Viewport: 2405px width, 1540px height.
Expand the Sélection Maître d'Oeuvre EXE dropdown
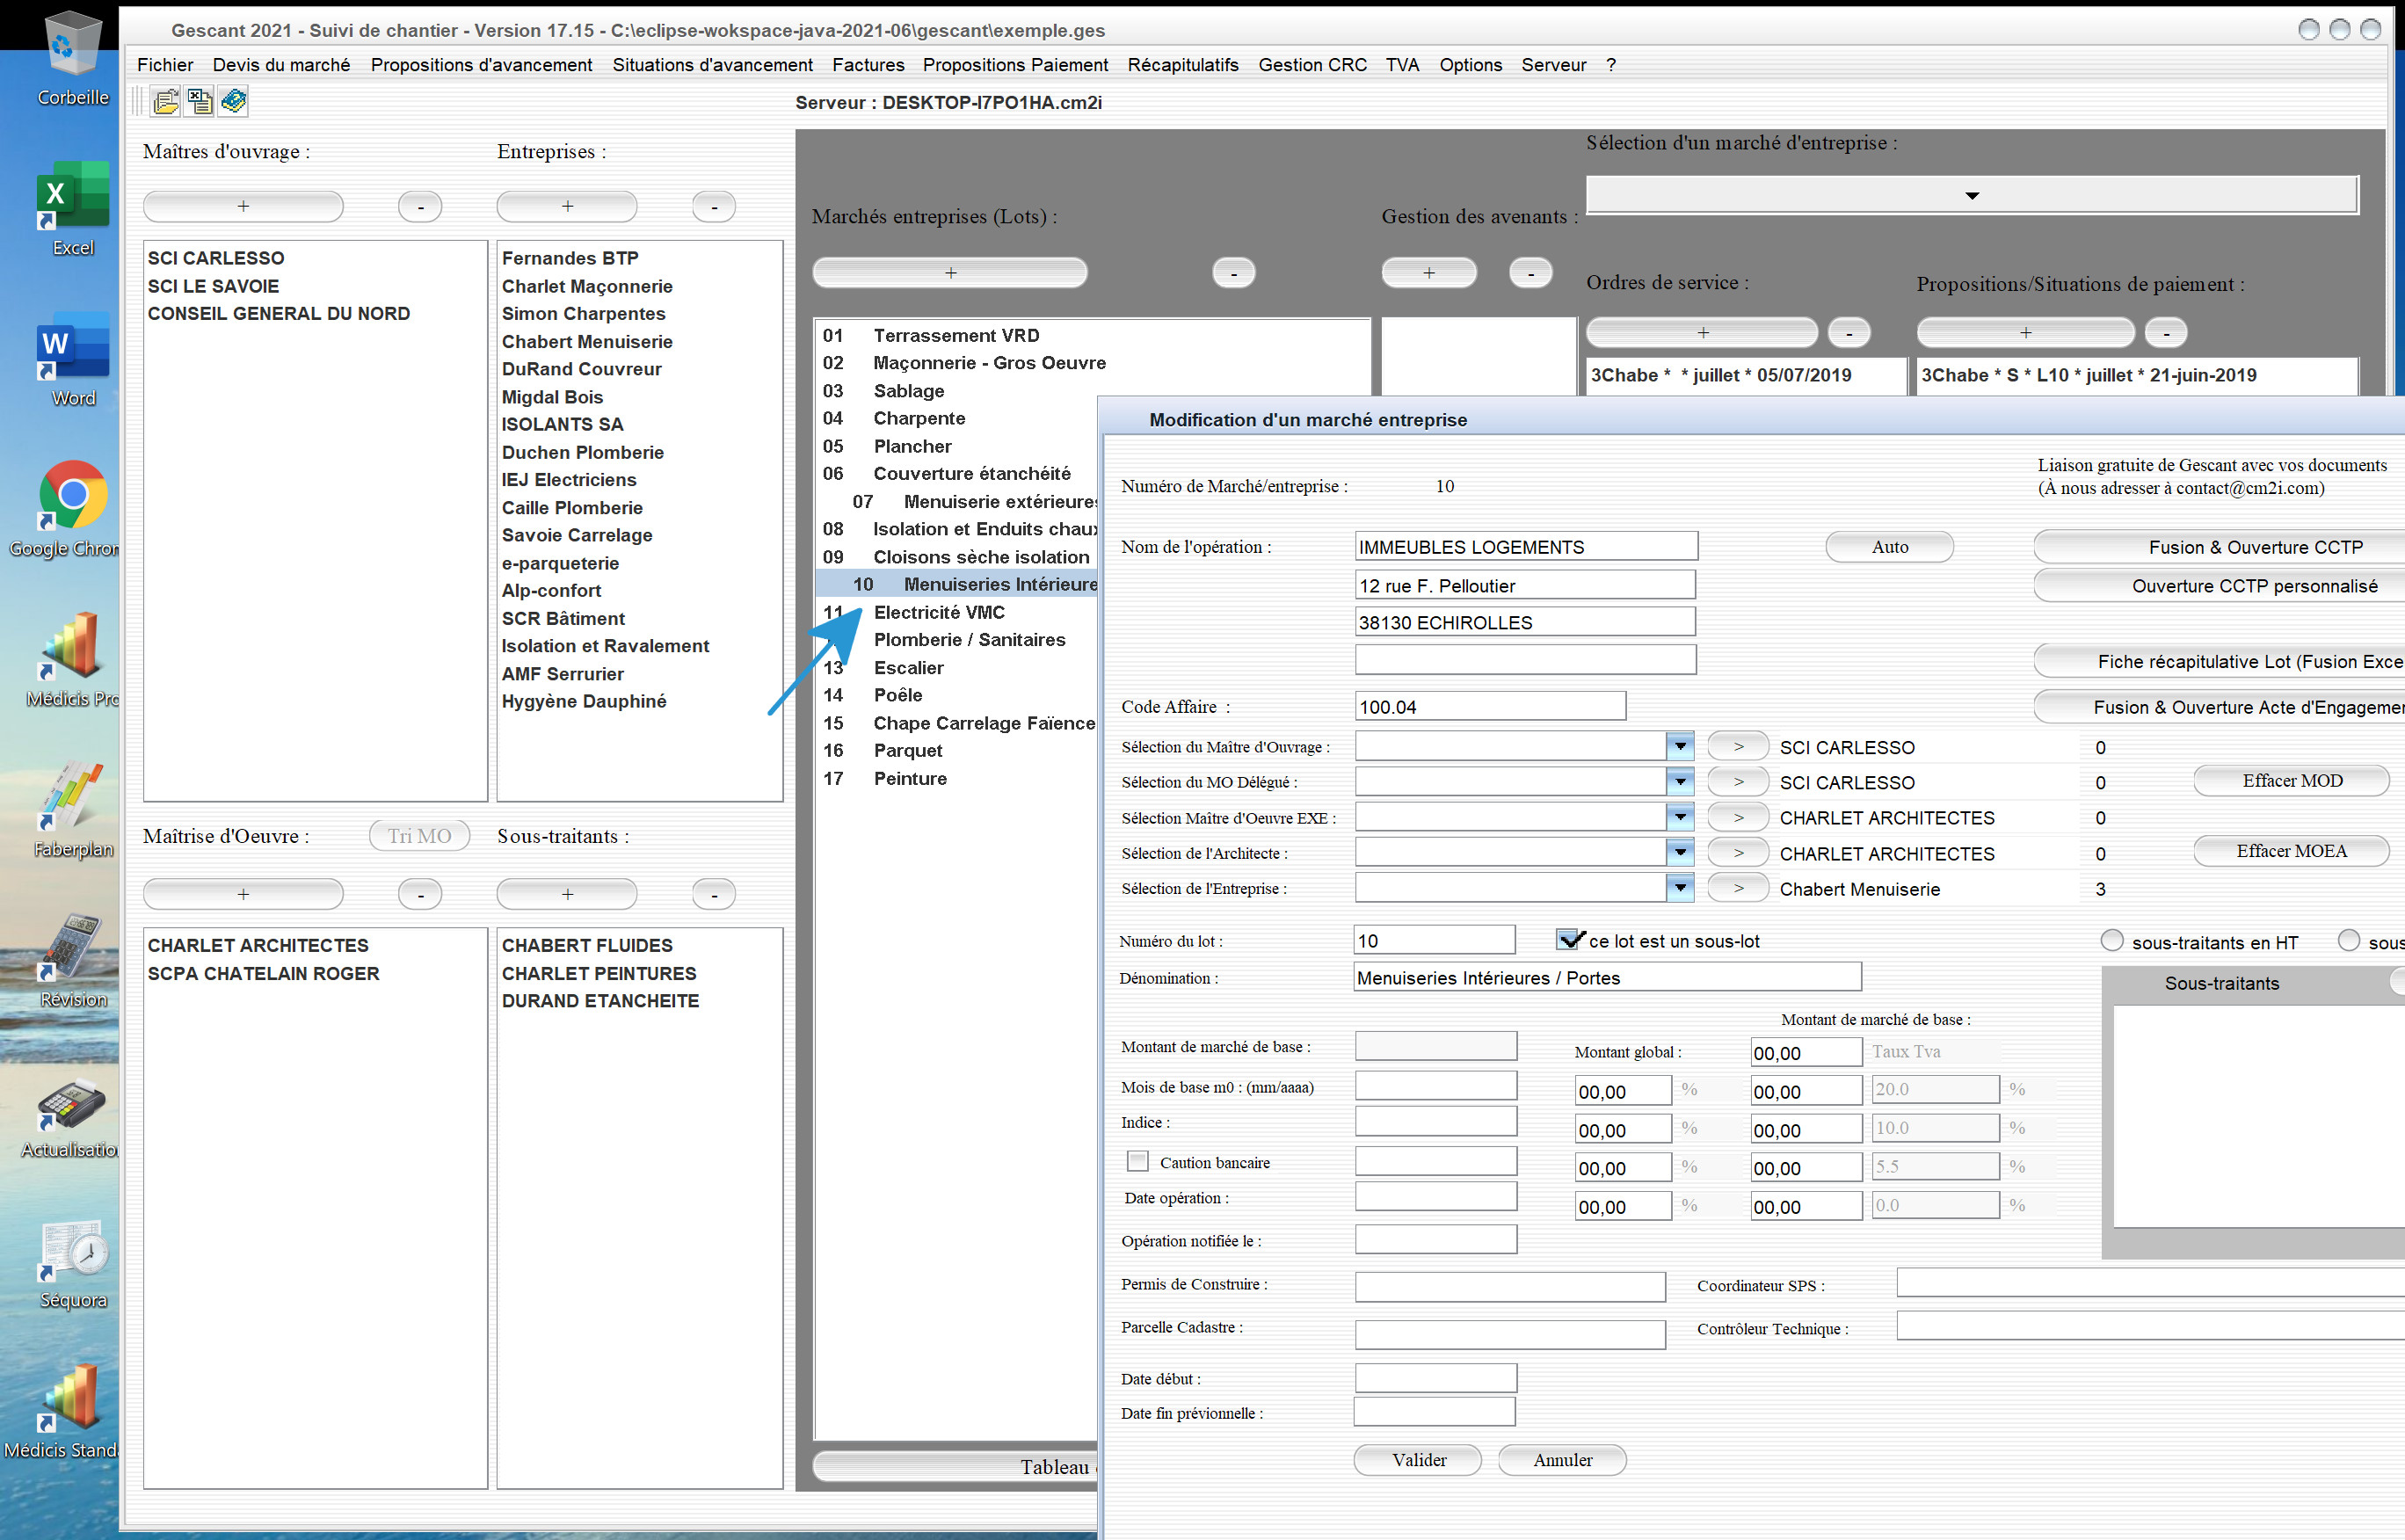click(x=1680, y=817)
